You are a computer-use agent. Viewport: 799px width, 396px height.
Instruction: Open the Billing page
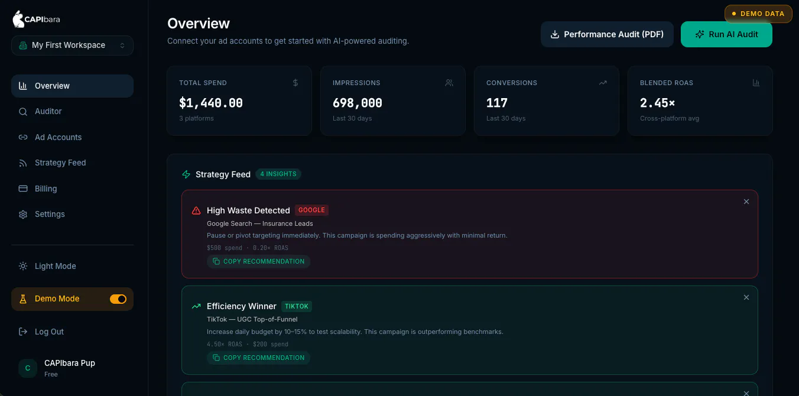(72, 189)
